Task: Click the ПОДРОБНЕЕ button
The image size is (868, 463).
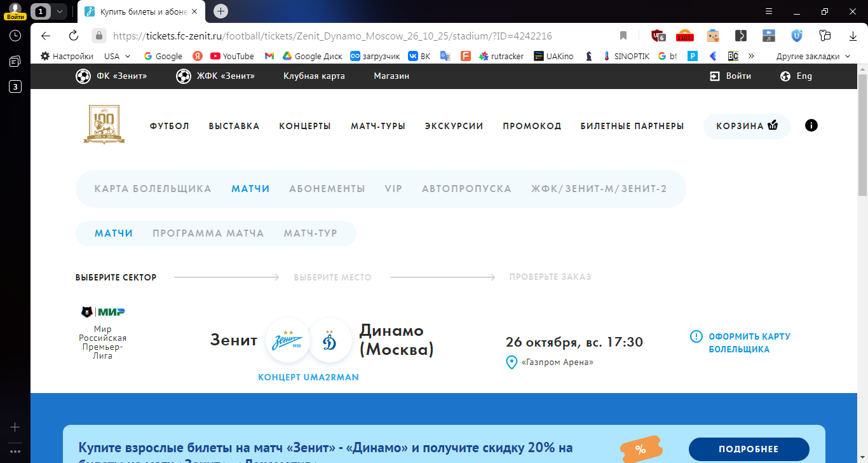Action: click(x=749, y=449)
